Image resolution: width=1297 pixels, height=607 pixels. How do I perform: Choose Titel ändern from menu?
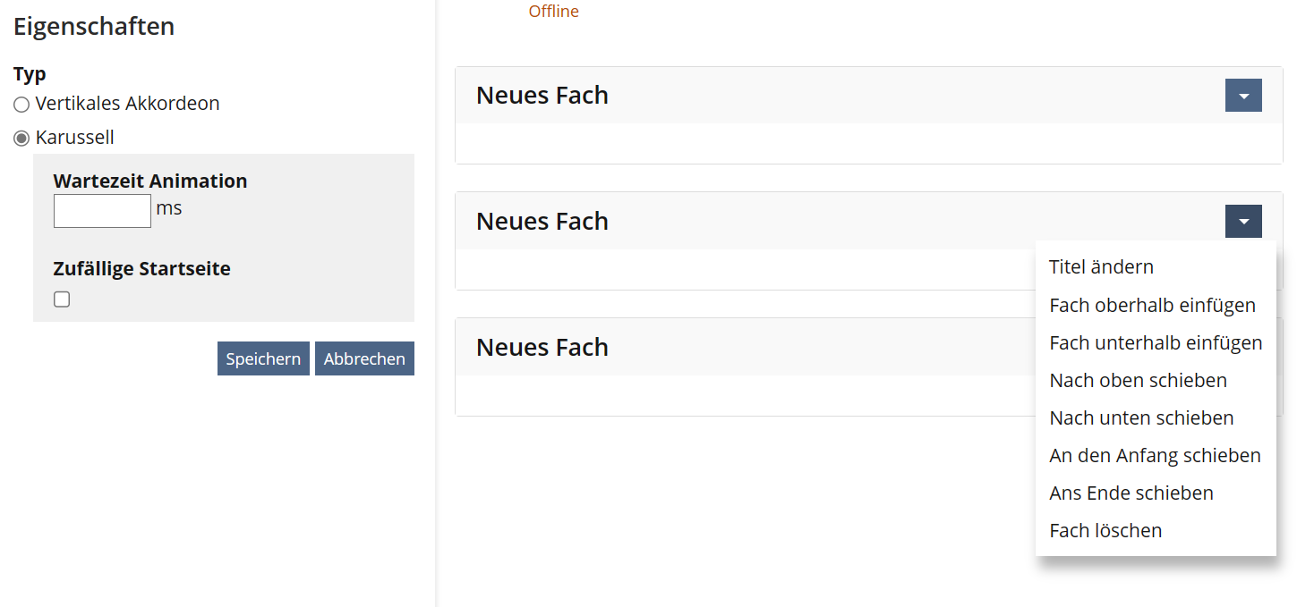[x=1101, y=267]
